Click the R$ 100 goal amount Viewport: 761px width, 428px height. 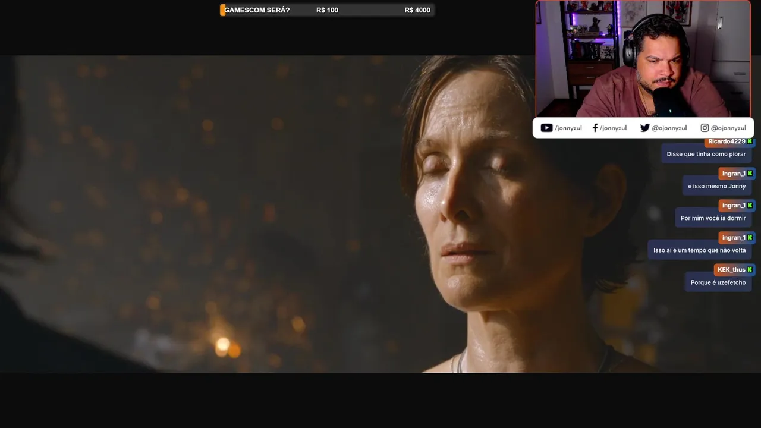click(x=327, y=10)
